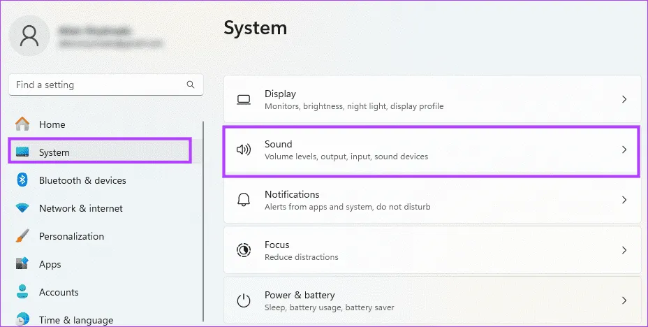Open Focus settings chevron
Image resolution: width=648 pixels, height=327 pixels.
pos(624,250)
